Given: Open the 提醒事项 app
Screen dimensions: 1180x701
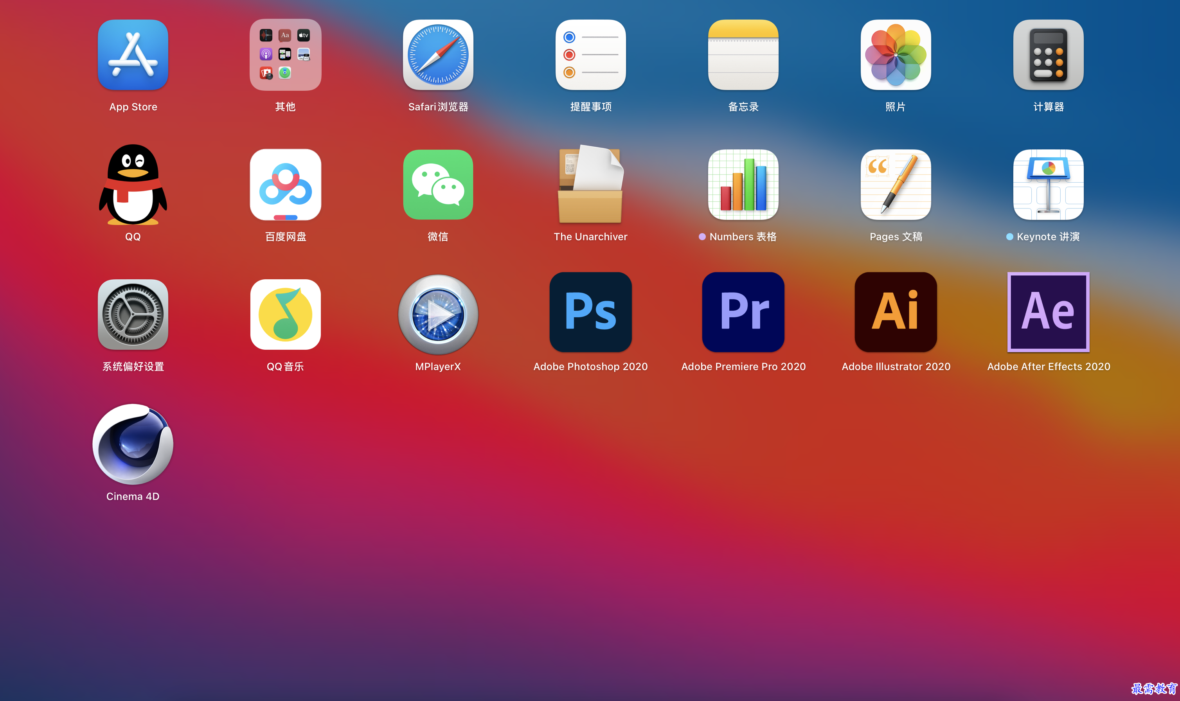Looking at the screenshot, I should click(x=590, y=55).
